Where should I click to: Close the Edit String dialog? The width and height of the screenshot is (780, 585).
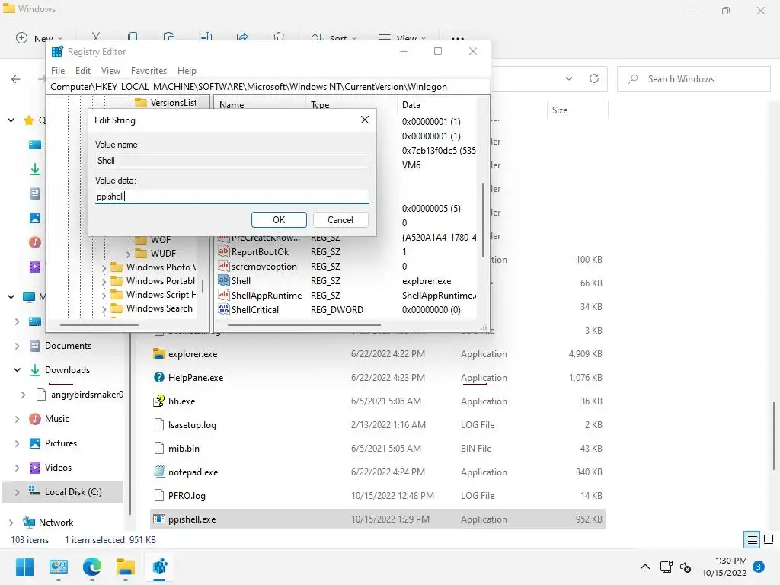(365, 120)
